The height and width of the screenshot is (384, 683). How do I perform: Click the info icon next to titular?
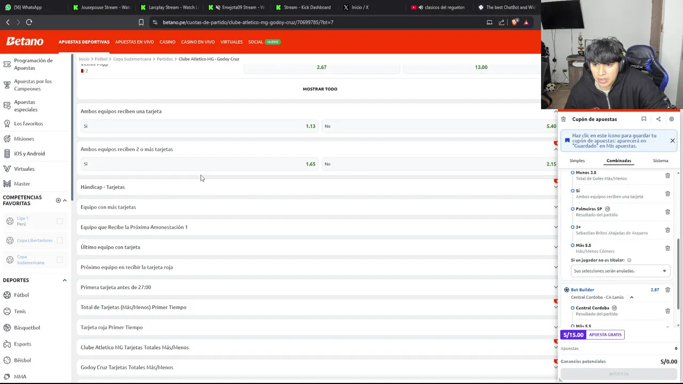629,260
